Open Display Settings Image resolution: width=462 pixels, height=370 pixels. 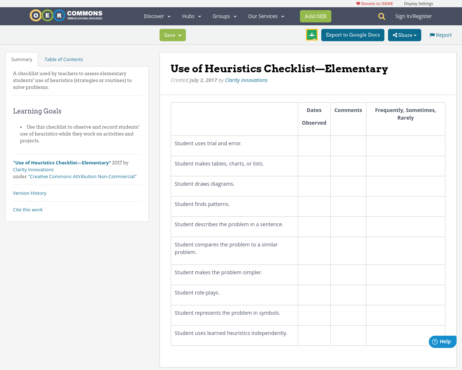(418, 3)
